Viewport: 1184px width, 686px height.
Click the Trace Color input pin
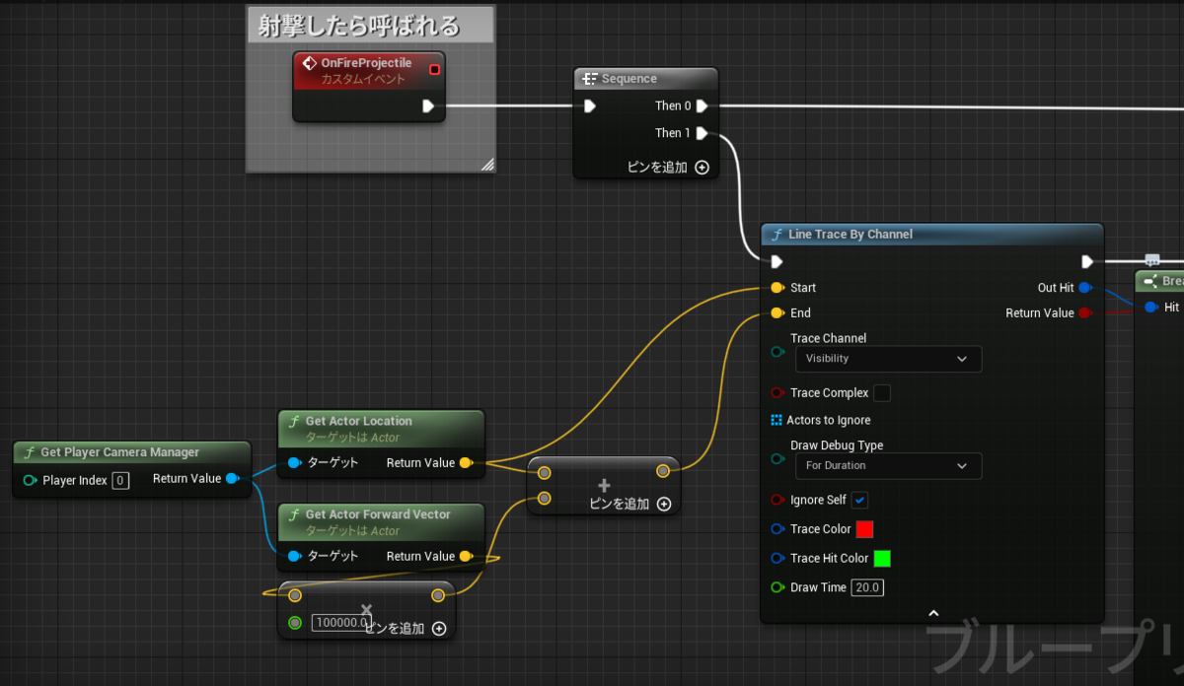point(777,529)
